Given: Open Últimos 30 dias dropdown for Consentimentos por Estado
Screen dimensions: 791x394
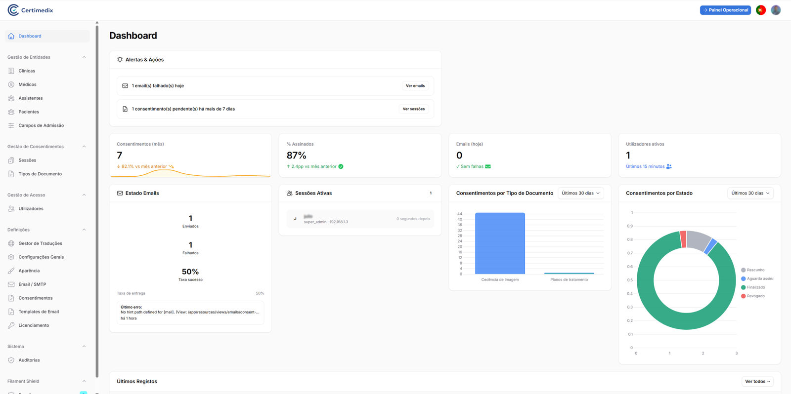Looking at the screenshot, I should click(750, 194).
